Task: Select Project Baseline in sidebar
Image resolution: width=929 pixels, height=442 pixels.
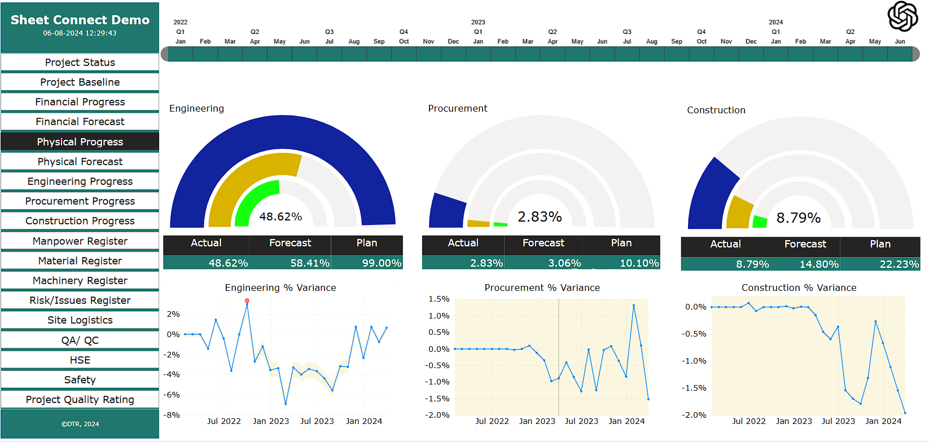Action: click(80, 82)
